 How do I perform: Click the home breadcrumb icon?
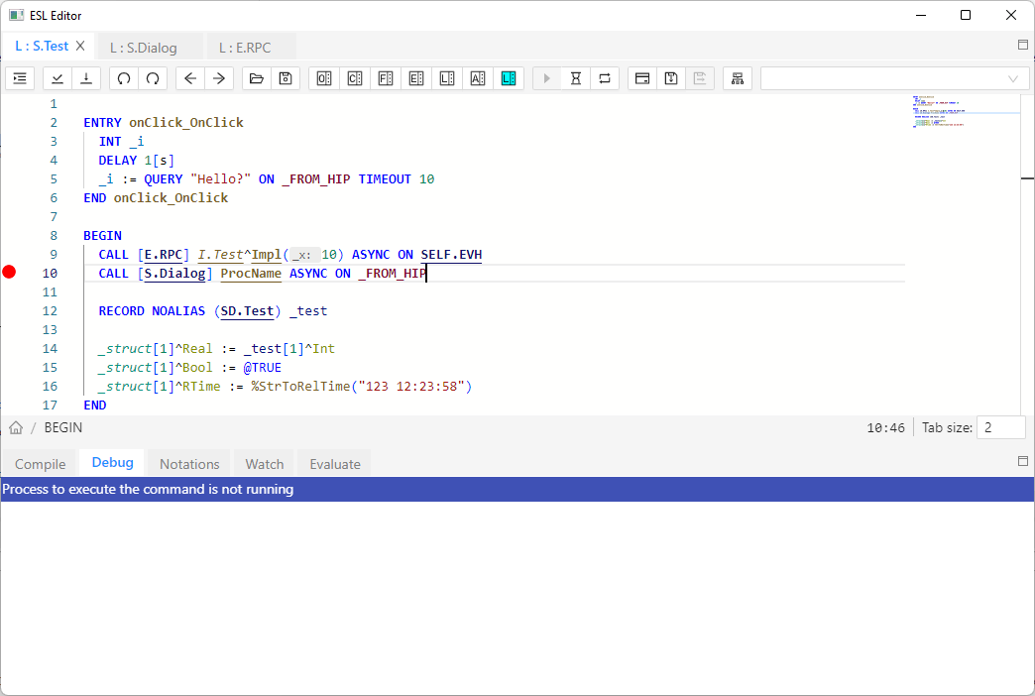[x=16, y=427]
